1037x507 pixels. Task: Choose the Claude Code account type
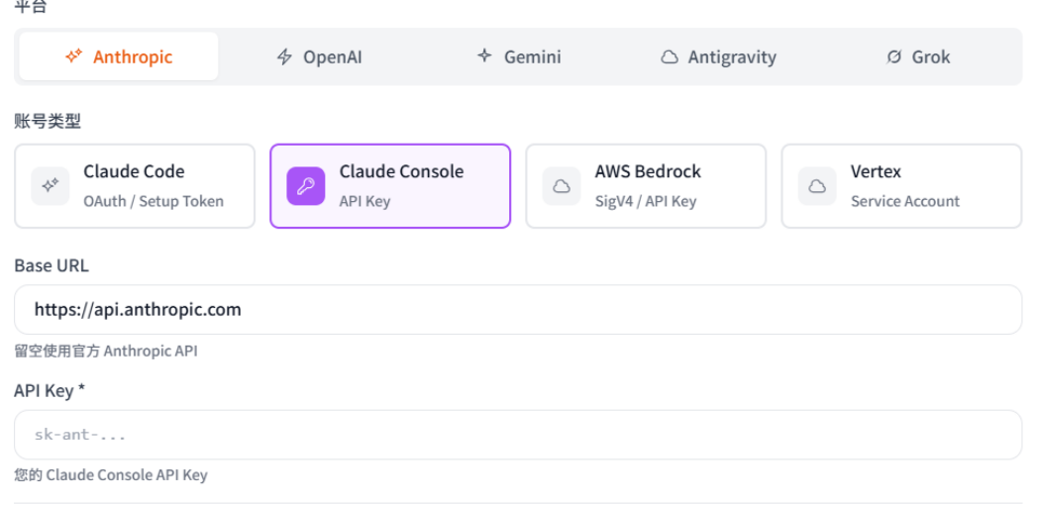tap(135, 186)
